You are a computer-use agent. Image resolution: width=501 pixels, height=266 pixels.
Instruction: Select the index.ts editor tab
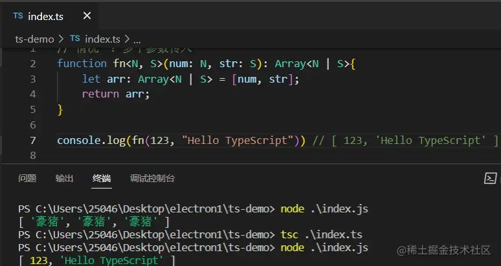click(50, 16)
